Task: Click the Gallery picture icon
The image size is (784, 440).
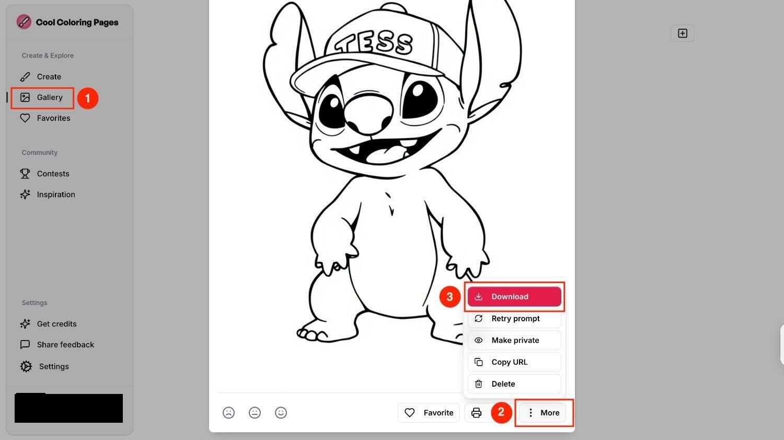Action: coord(25,97)
